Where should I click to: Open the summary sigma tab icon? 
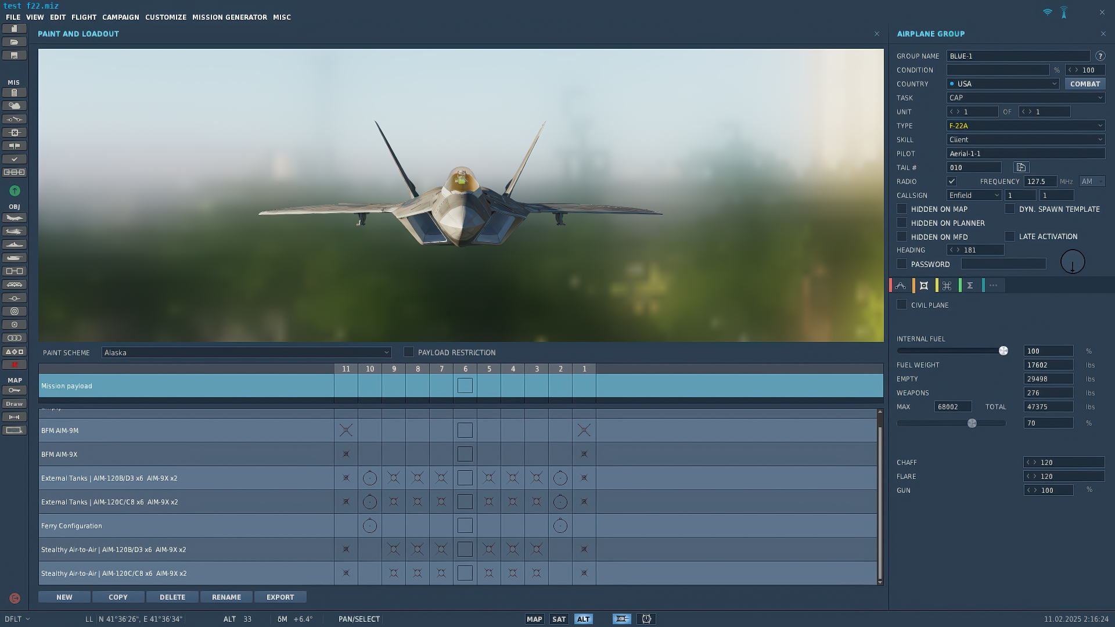pos(970,286)
